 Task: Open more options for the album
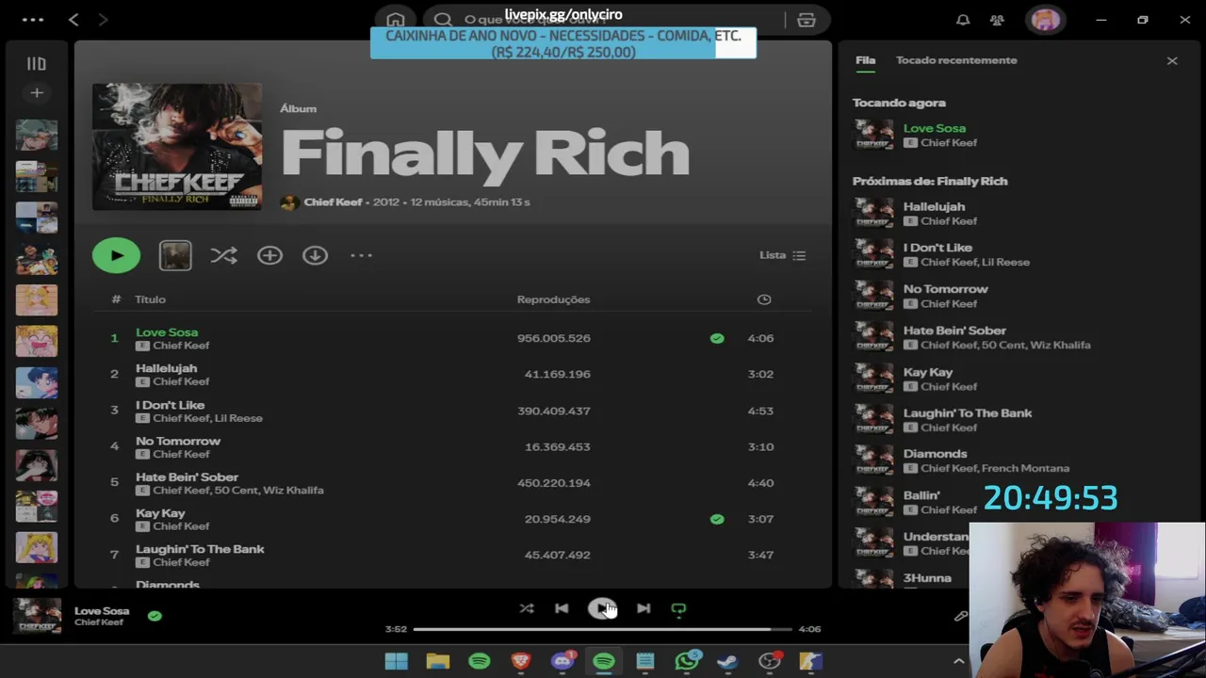click(361, 255)
